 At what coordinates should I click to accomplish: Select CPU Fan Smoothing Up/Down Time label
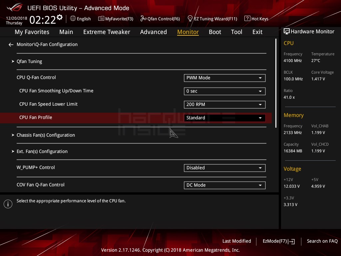pyautogui.click(x=56, y=91)
